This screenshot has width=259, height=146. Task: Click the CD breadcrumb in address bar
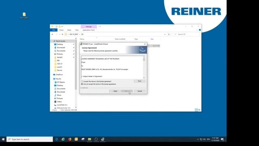(82, 34)
